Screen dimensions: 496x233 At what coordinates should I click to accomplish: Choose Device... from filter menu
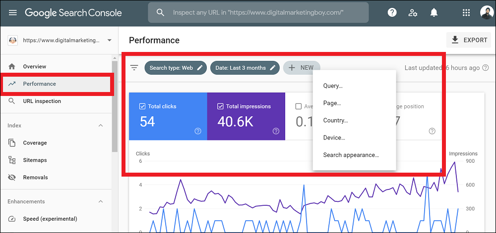354,138
